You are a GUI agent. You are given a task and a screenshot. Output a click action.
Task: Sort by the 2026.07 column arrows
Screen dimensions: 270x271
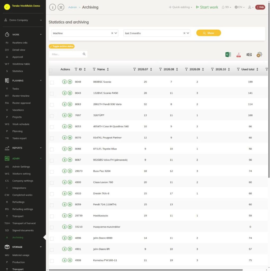tap(151, 69)
